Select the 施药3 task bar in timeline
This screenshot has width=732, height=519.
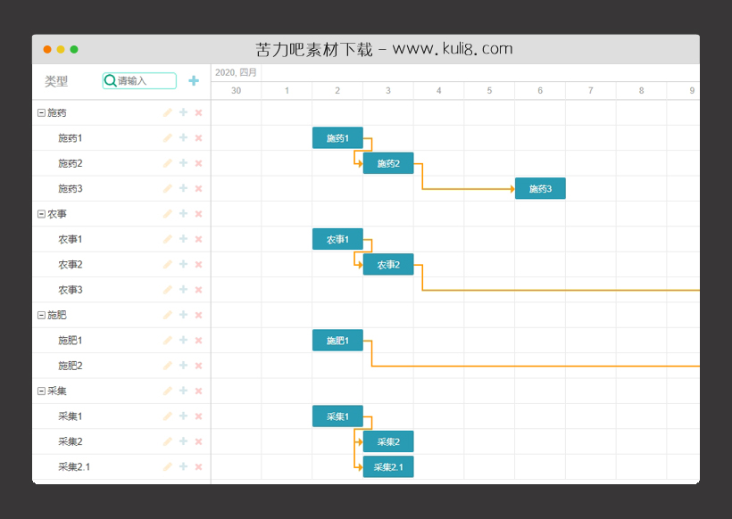click(540, 189)
